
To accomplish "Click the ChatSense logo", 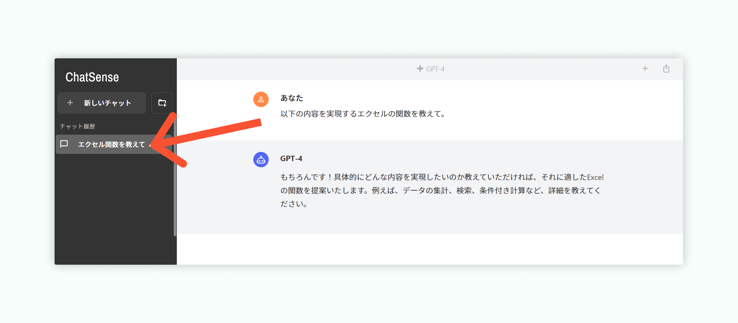I will click(92, 77).
